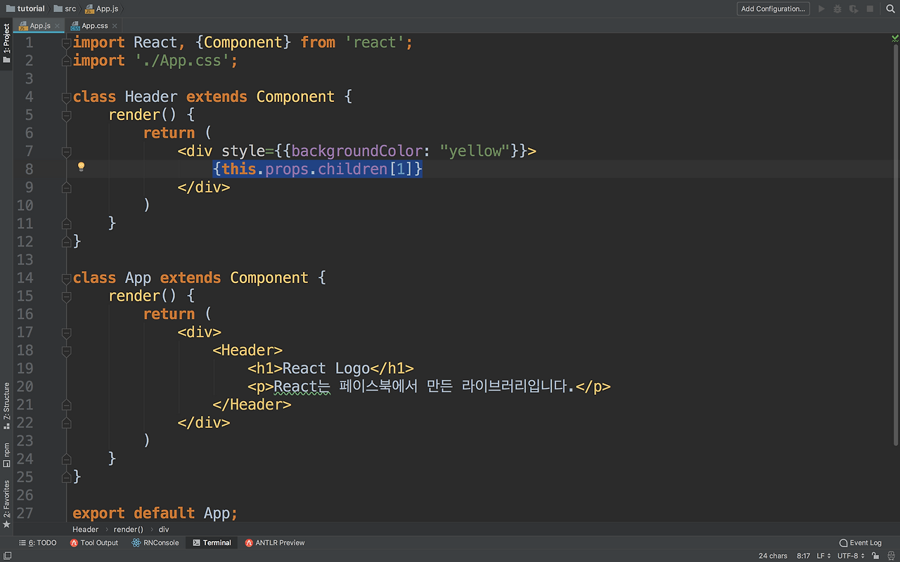Screen dimensions: 900x562
Task: Click './App.css' import string
Action: point(182,61)
